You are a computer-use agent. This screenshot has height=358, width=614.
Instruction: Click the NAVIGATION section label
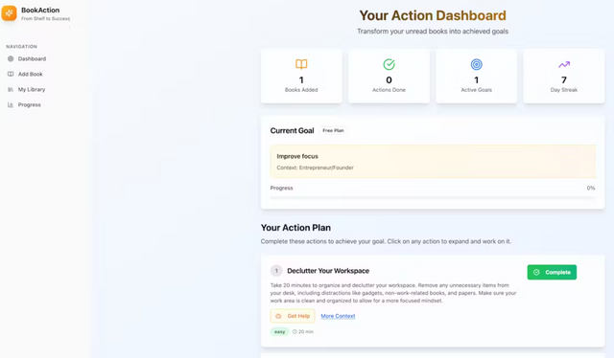pyautogui.click(x=21, y=47)
